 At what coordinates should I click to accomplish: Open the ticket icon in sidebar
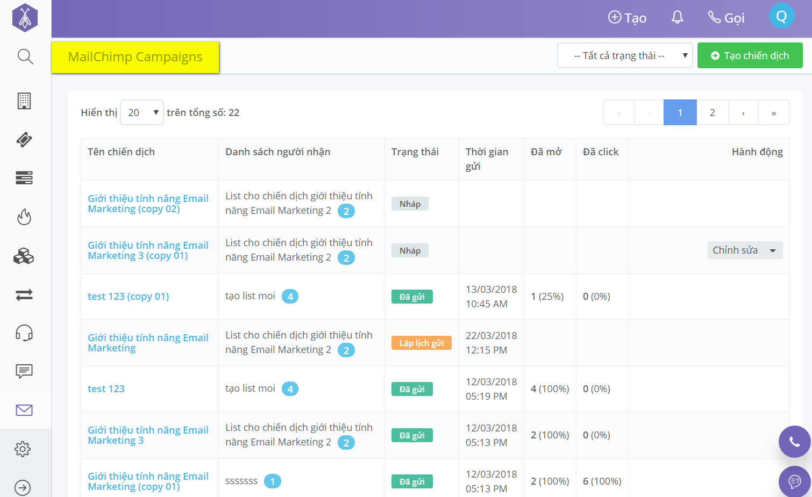coord(24,139)
